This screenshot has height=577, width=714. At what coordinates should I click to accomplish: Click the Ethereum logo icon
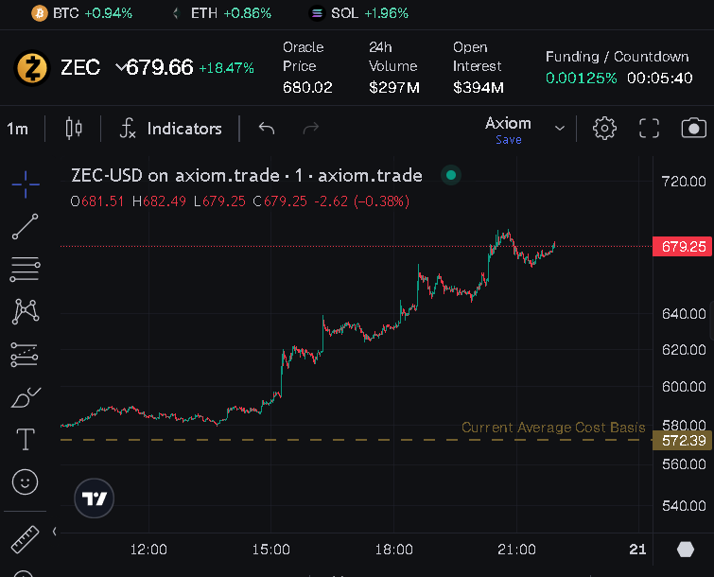176,13
